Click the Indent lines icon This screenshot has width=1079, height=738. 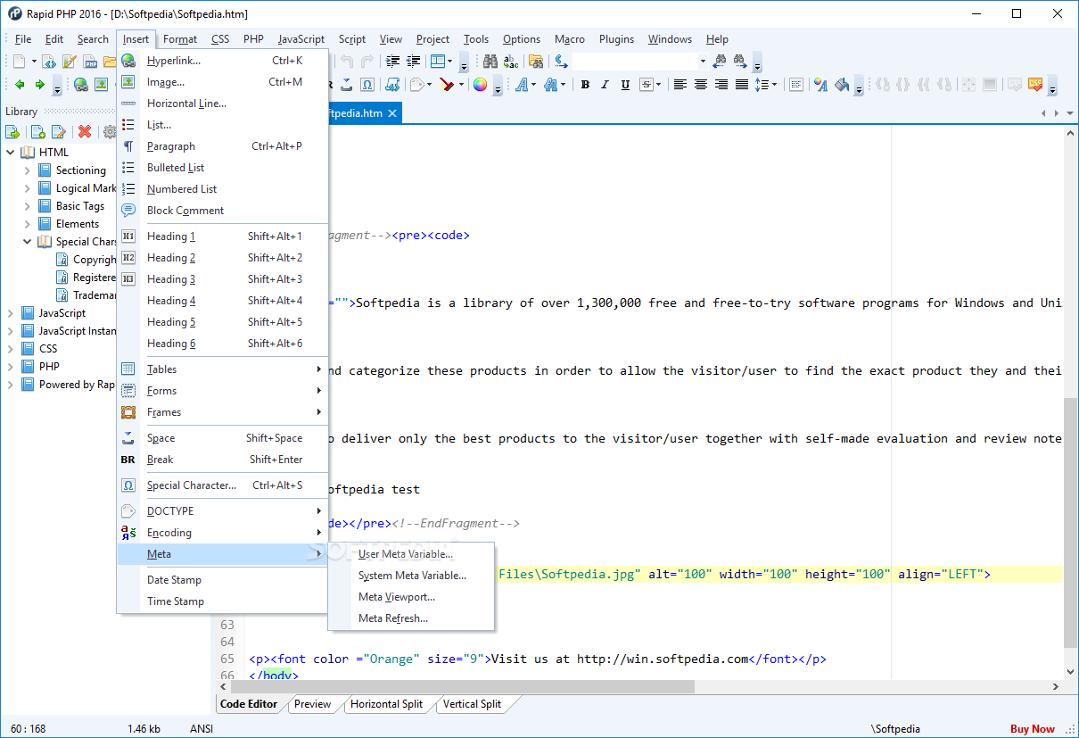click(x=392, y=62)
